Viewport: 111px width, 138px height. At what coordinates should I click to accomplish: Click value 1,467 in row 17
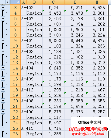[x=97, y=84]
